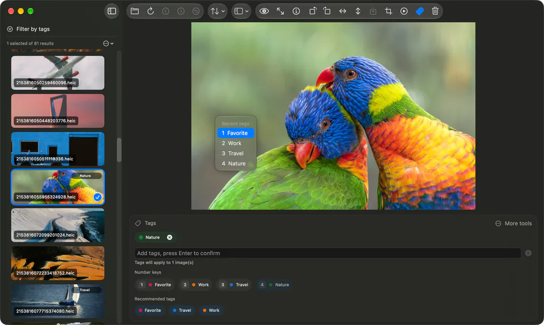Rotate image counterclockwise icon
Image resolution: width=544 pixels, height=325 pixels.
[x=312, y=11]
